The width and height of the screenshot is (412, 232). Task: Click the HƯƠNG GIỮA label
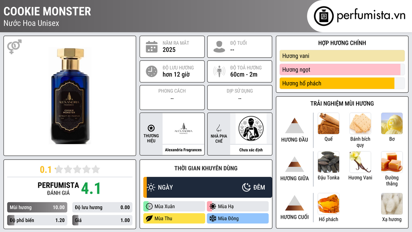click(x=295, y=178)
